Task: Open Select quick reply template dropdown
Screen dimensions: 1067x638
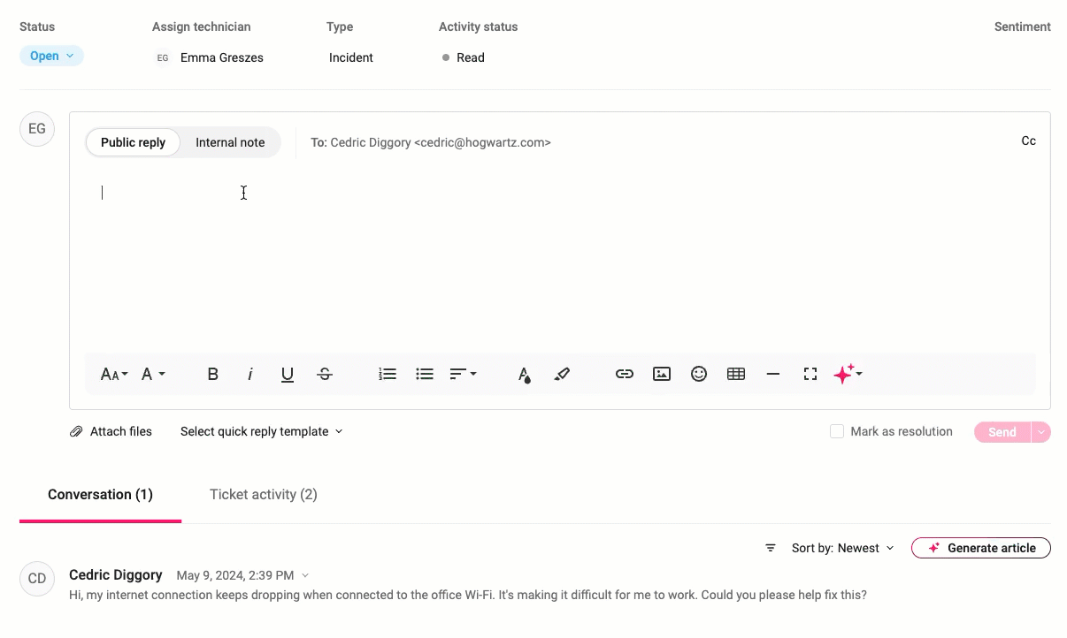Action: (x=261, y=432)
